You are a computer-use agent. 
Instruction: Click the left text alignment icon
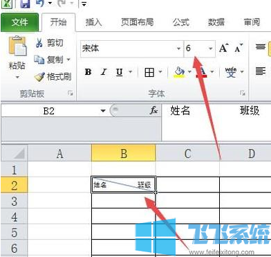pos(261,71)
